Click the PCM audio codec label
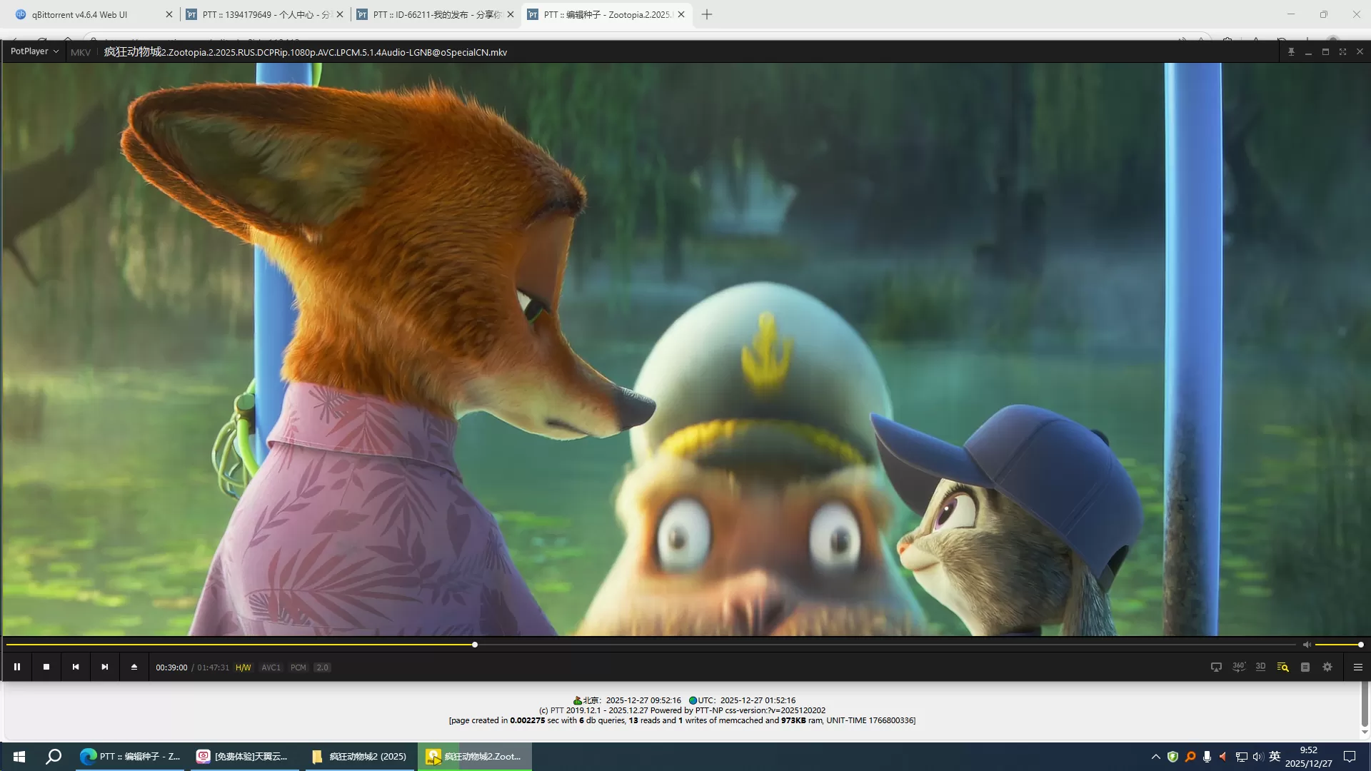1371x771 pixels. point(298,667)
